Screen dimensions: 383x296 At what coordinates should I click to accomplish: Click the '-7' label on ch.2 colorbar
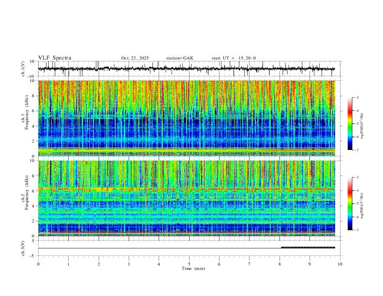(357, 230)
